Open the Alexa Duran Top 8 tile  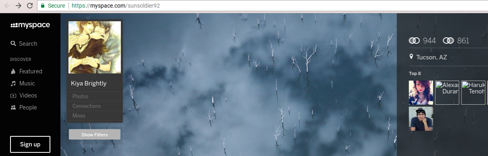click(447, 93)
